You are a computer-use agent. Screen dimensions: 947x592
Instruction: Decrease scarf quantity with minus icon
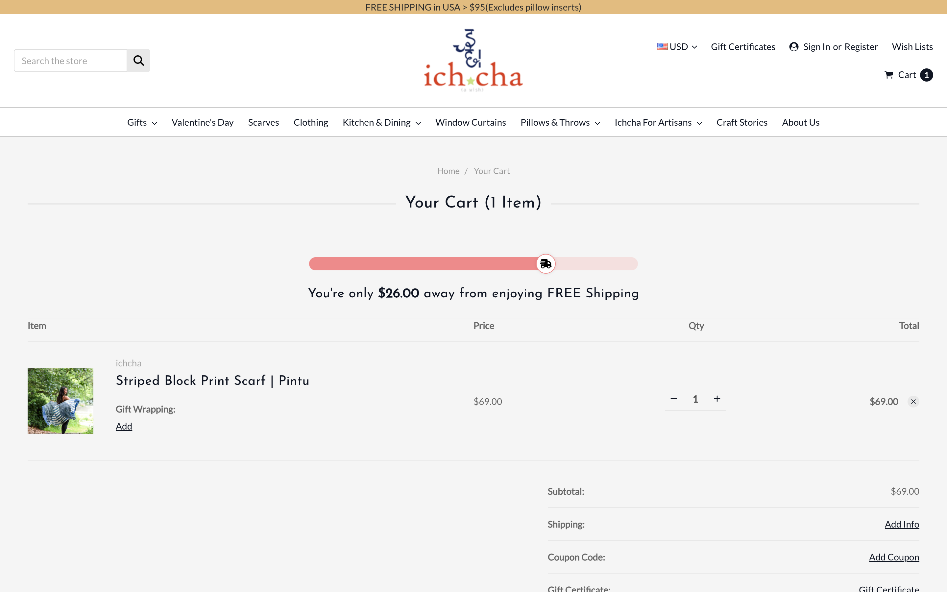(673, 399)
